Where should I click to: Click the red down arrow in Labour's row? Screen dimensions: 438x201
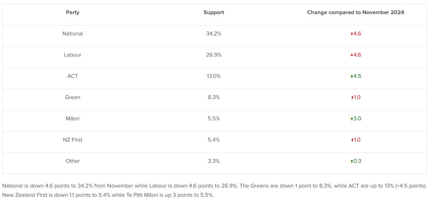(352, 55)
